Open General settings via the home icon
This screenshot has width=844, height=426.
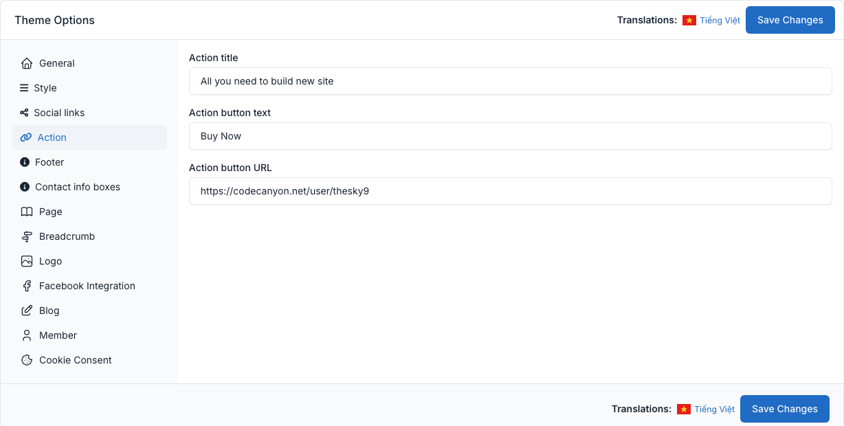27,63
